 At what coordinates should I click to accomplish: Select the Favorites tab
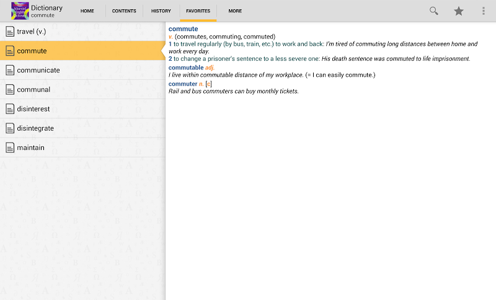(x=198, y=11)
